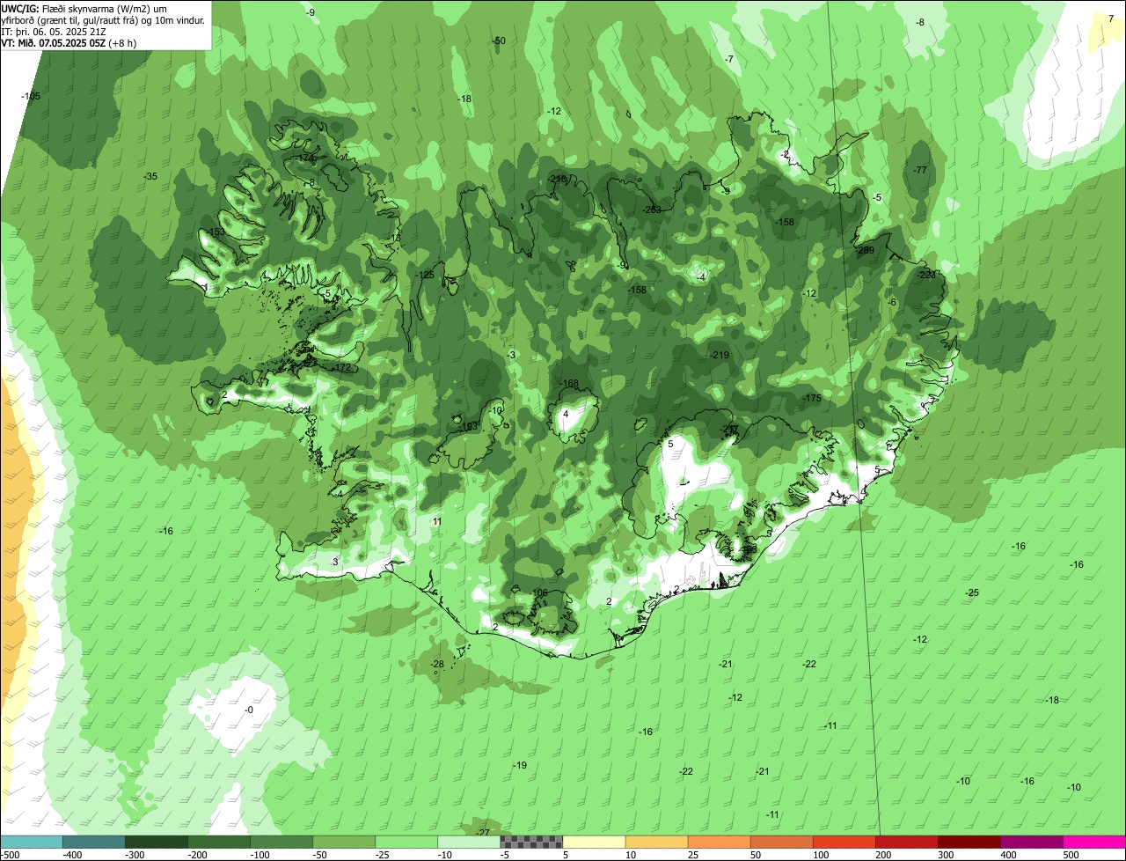Select the light orange swatch between 25 and 50
The height and width of the screenshot is (861, 1126).
[718, 842]
